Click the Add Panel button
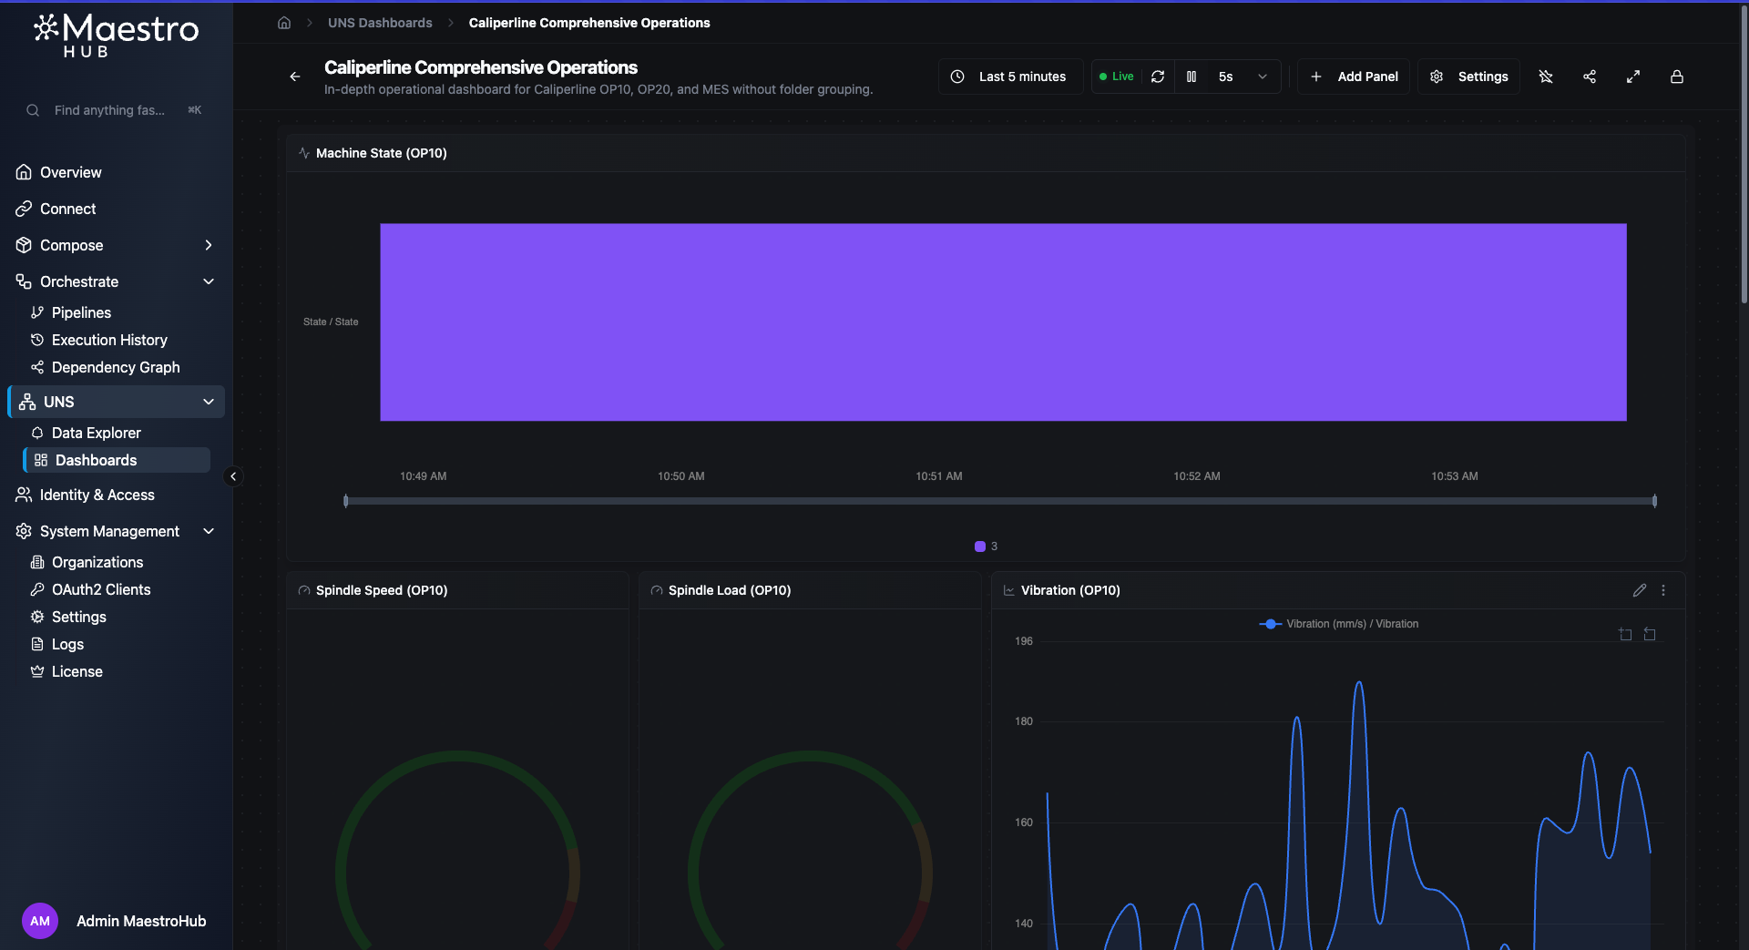The width and height of the screenshot is (1749, 950). pyautogui.click(x=1355, y=77)
